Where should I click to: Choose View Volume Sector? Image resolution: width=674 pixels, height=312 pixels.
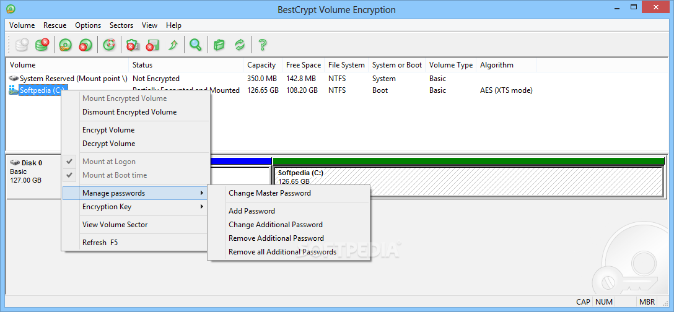[136, 224]
